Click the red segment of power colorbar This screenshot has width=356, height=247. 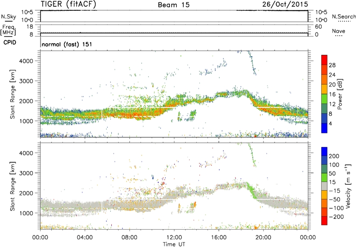324,60
